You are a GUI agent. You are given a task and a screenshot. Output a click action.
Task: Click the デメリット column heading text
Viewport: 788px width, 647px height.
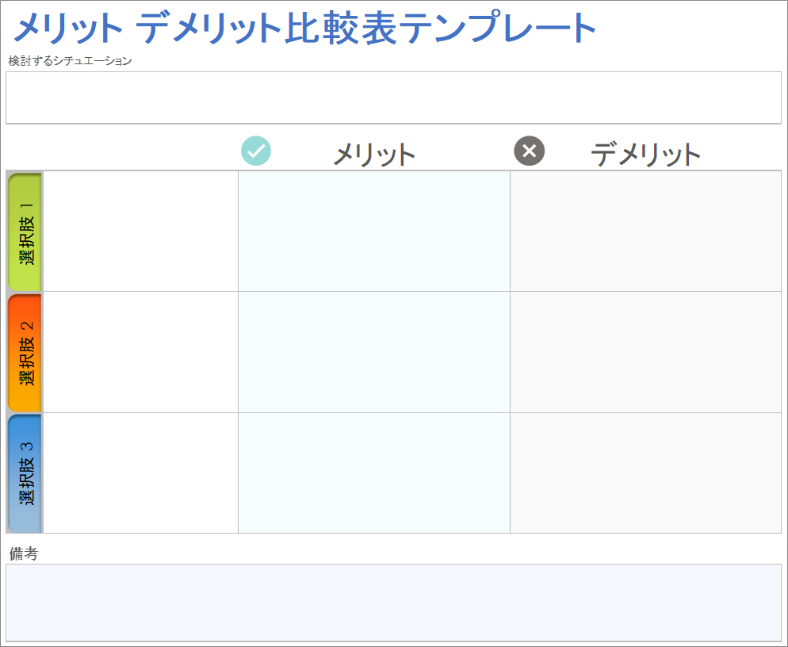tap(646, 154)
